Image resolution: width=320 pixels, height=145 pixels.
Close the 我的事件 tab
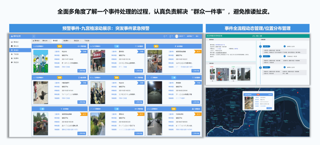(70, 41)
